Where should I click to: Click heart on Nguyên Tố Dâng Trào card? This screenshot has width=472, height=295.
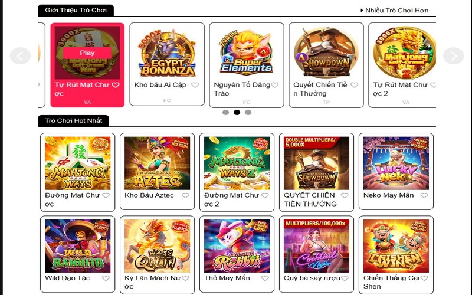[x=274, y=85]
